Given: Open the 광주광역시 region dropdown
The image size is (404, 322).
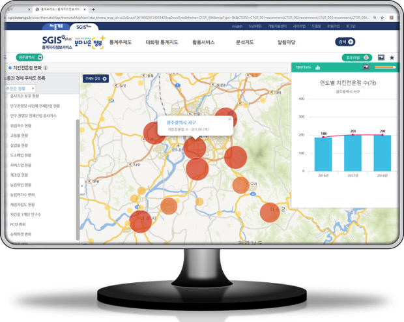Looking at the screenshot, I should click(27, 58).
